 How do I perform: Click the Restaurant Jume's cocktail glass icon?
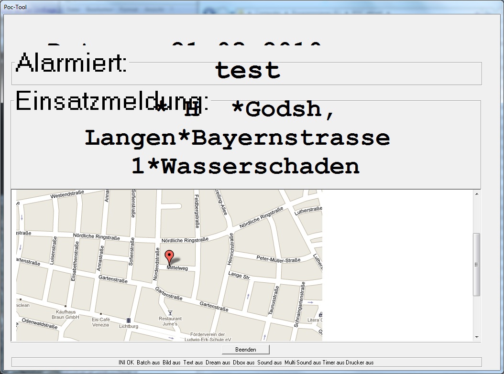tap(170, 312)
